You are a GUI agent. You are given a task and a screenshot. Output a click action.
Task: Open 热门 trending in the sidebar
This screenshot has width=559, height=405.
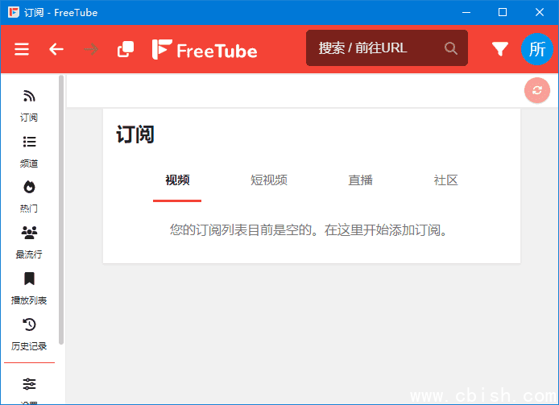coord(29,196)
